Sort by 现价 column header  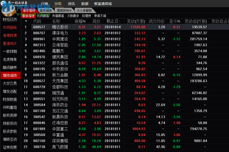click(x=96, y=21)
